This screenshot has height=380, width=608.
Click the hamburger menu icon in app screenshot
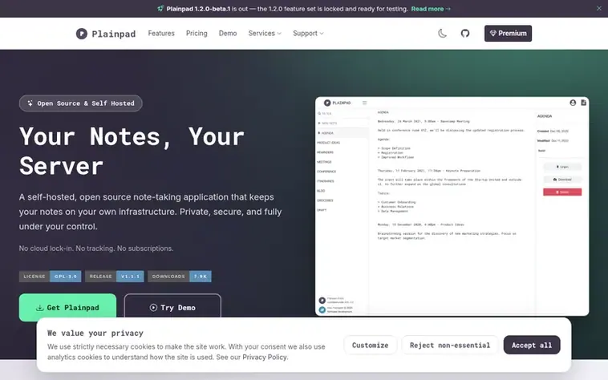coord(364,103)
